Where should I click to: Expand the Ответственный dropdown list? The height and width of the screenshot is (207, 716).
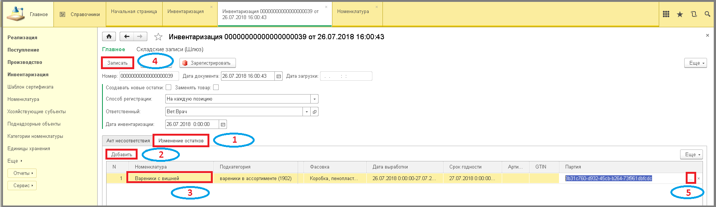307,112
